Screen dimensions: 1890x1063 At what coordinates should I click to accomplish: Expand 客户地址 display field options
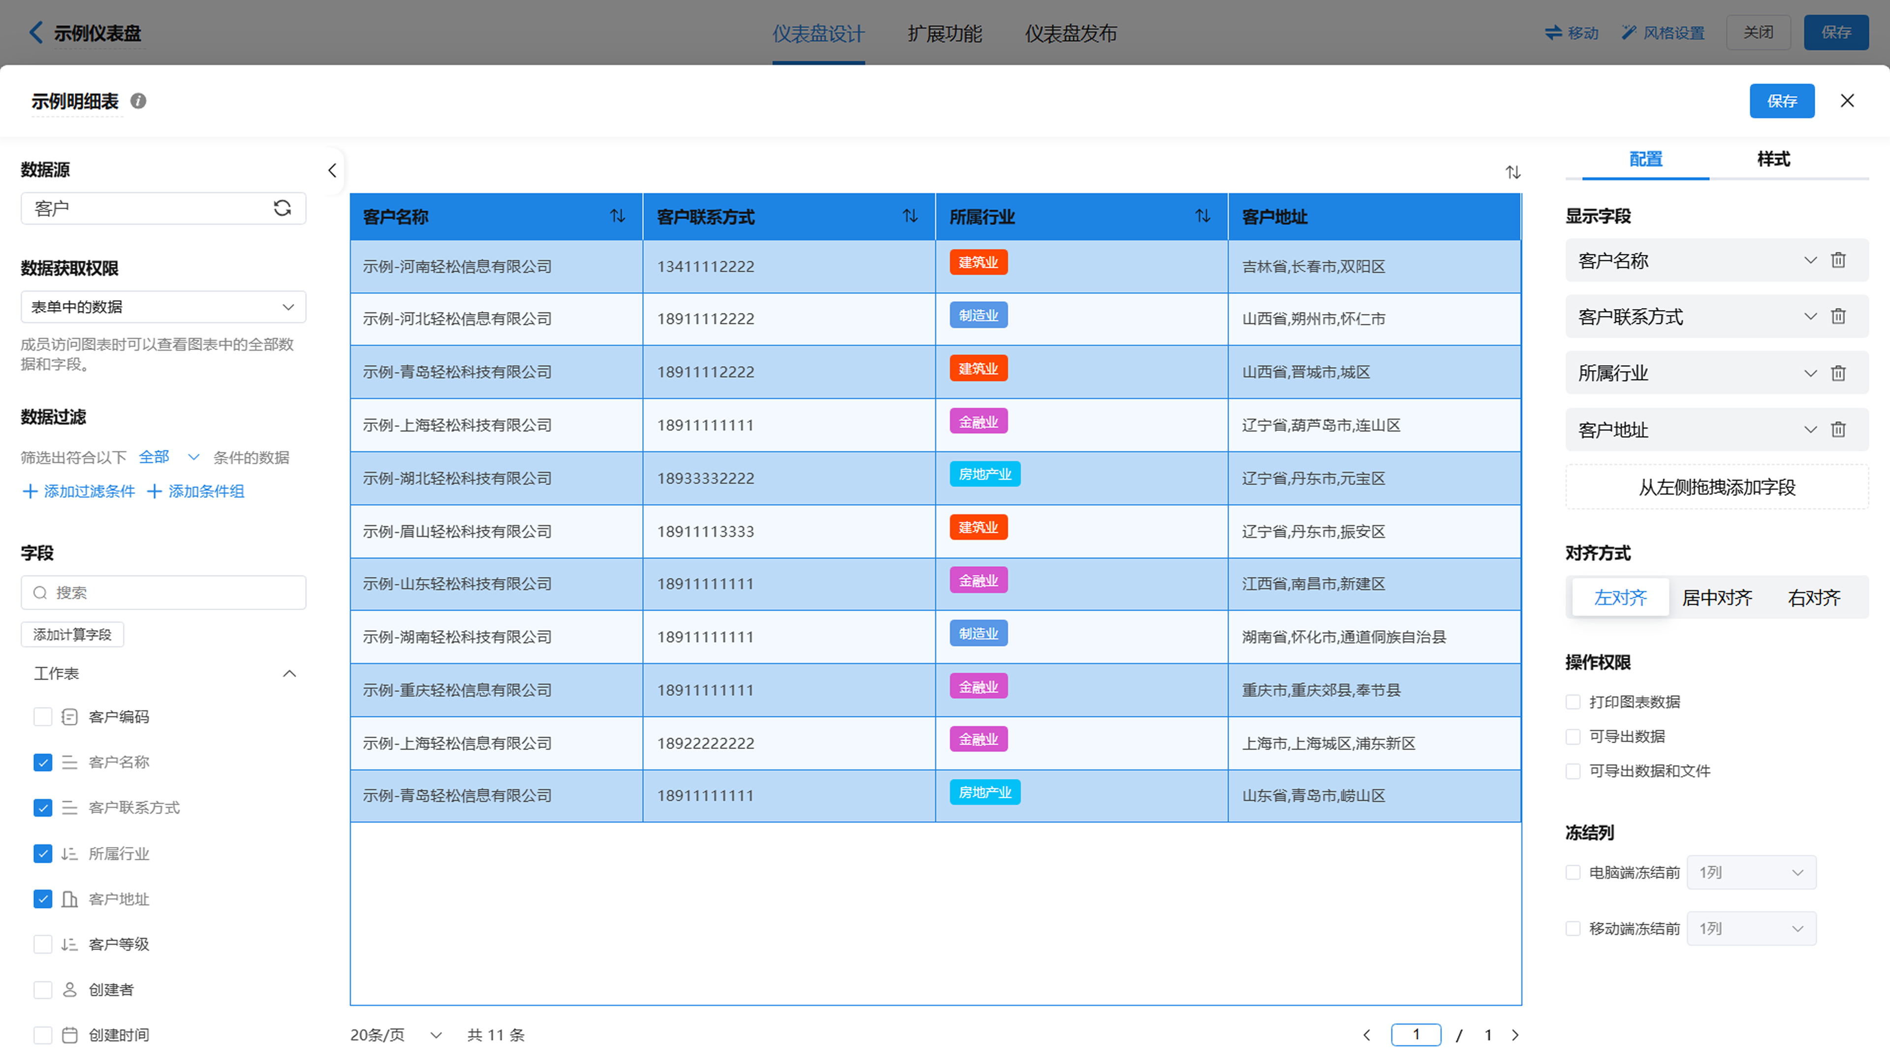[x=1811, y=430]
